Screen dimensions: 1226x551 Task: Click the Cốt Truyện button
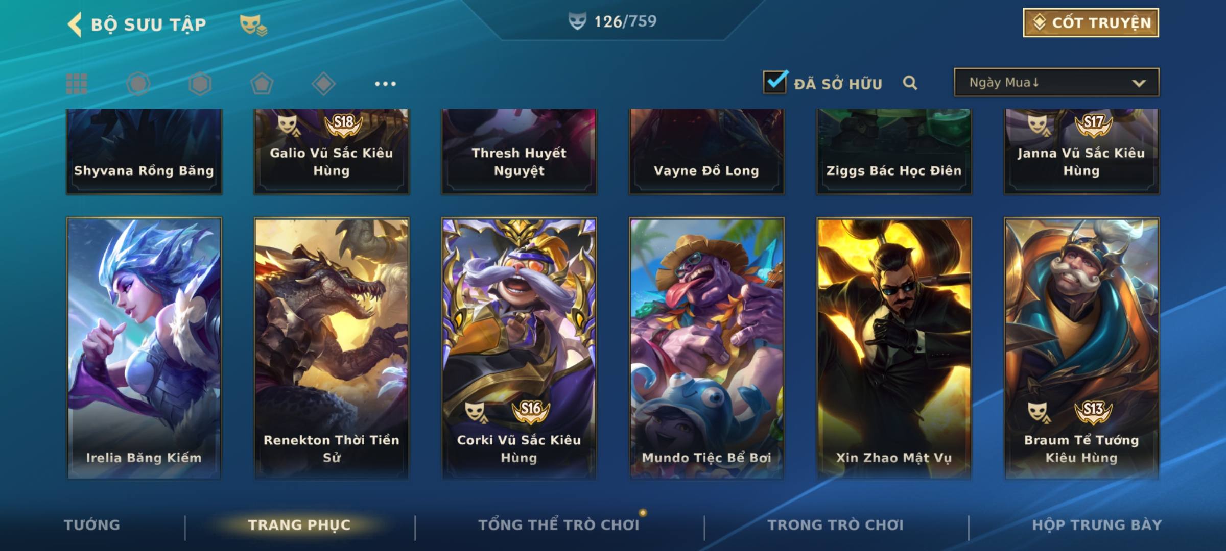click(1091, 23)
